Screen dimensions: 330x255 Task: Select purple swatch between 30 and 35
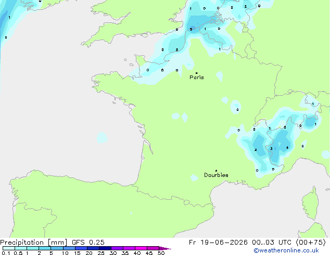[x=117, y=248]
